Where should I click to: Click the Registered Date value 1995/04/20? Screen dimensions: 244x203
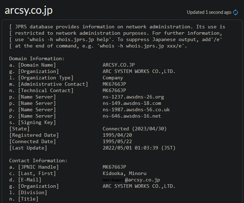117,135
